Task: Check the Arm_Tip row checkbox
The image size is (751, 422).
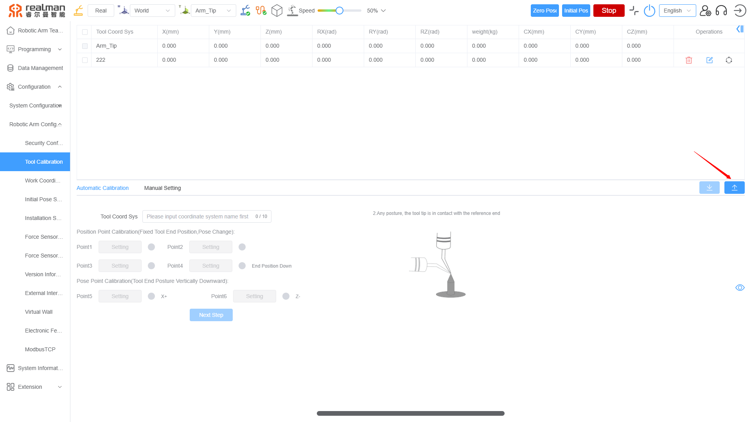Action: click(85, 46)
